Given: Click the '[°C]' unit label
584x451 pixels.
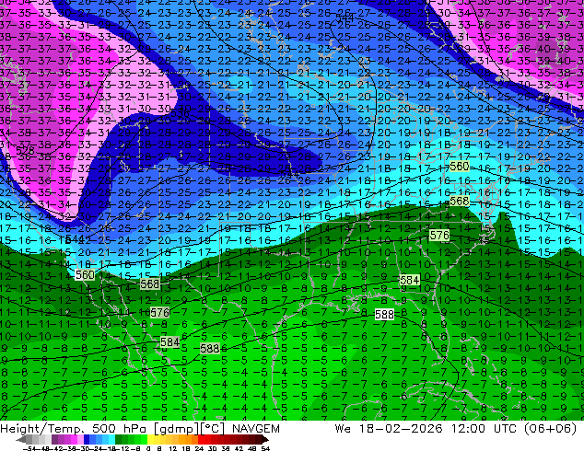Looking at the screenshot, I should pyautogui.click(x=212, y=429).
